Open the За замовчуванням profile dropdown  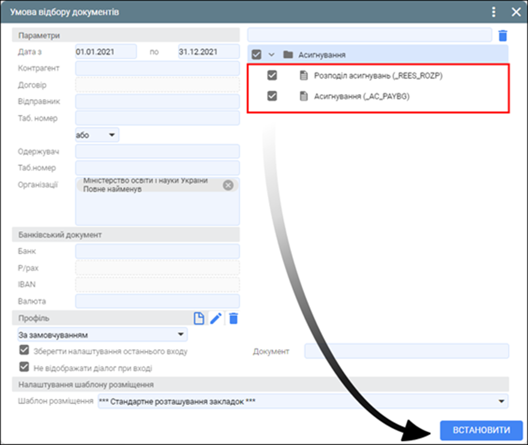tap(102, 335)
